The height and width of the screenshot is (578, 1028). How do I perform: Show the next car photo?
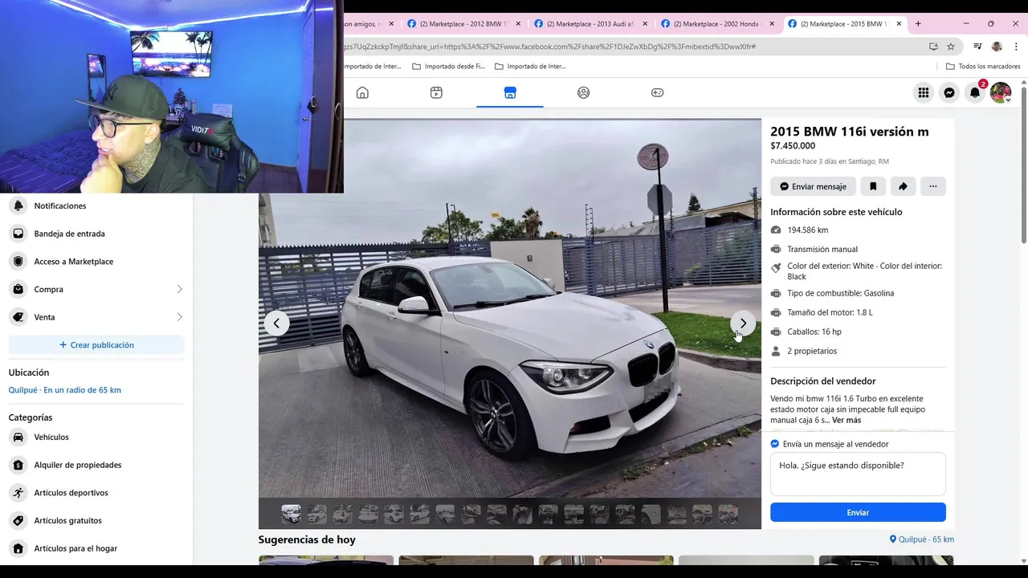pyautogui.click(x=743, y=324)
